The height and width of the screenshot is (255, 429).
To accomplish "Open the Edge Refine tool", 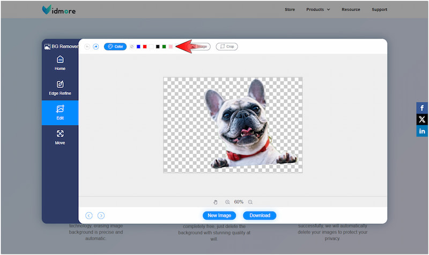I will pos(60,87).
